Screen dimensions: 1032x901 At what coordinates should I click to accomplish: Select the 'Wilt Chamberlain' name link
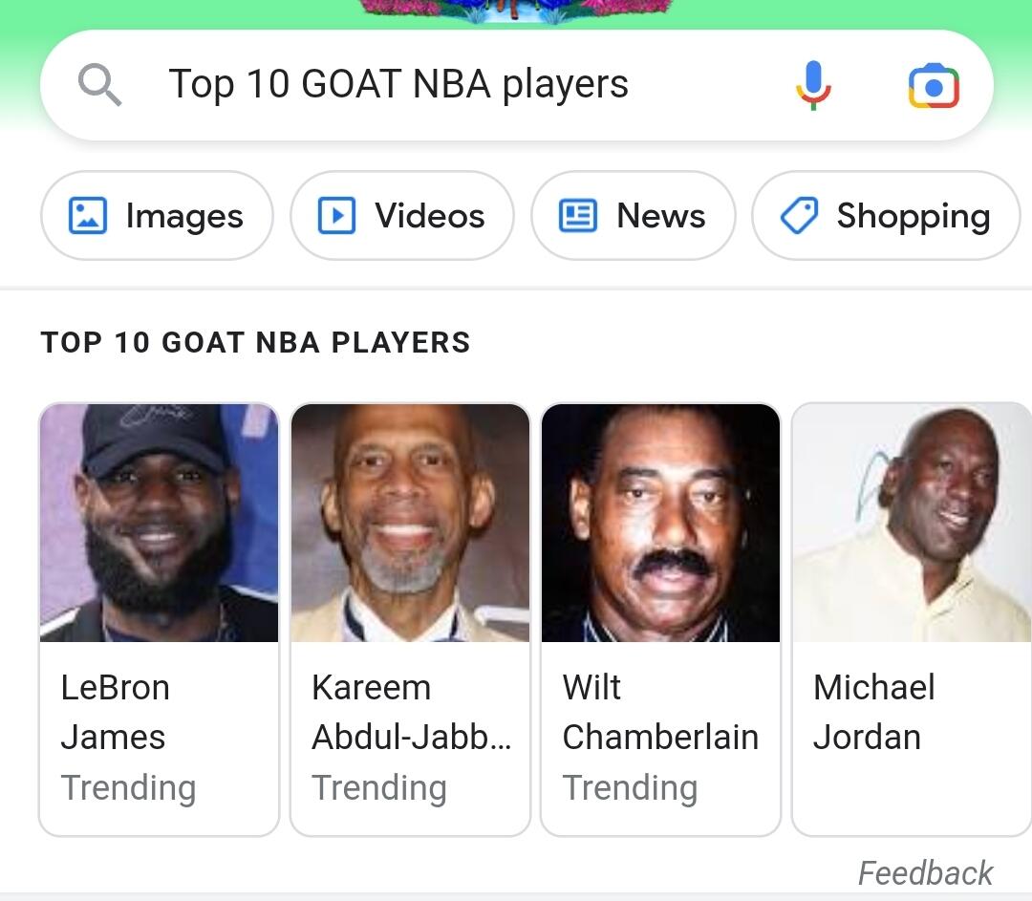point(659,712)
